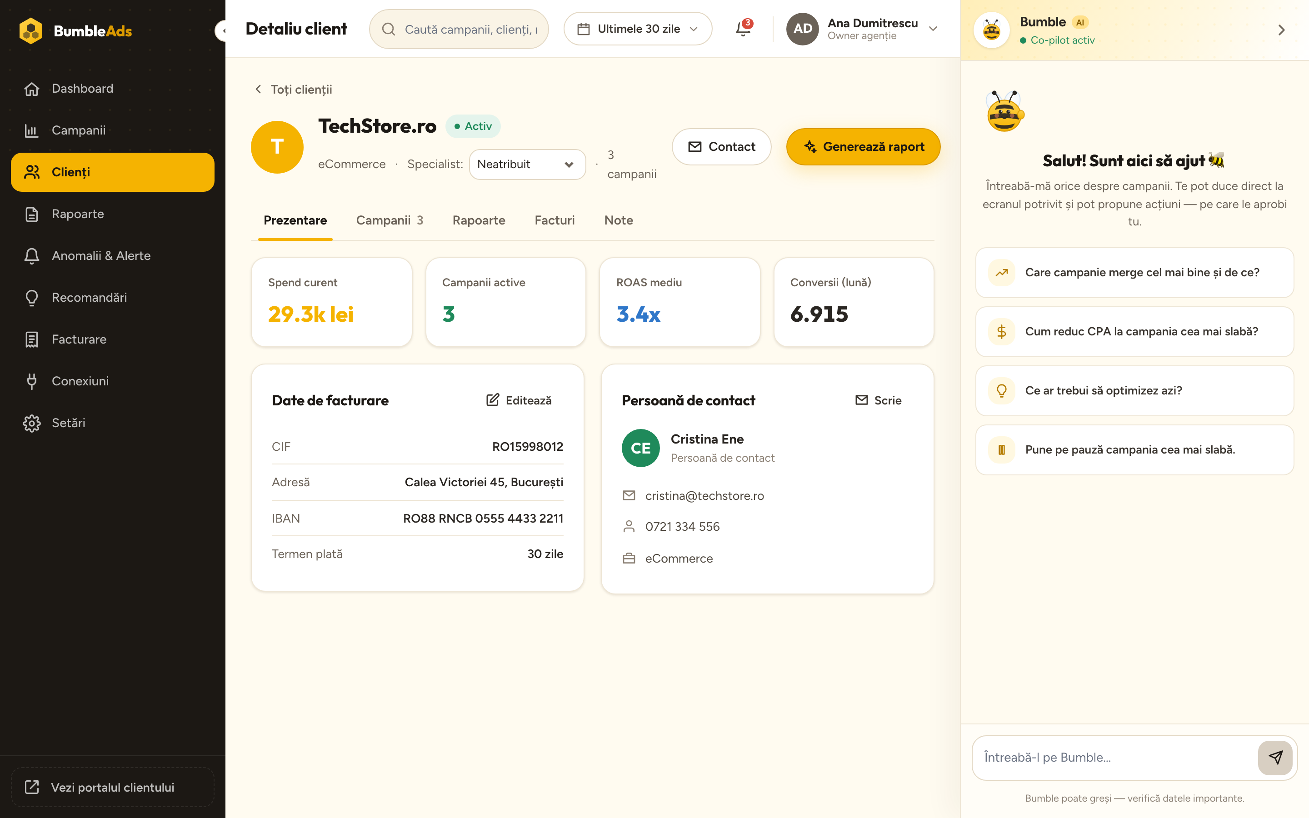The image size is (1309, 818).
Task: Click the cristina@techstore.ro email address
Action: pyautogui.click(x=704, y=495)
